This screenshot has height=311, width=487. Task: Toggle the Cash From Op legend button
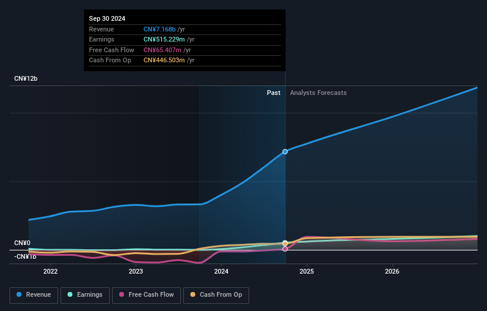(x=216, y=295)
